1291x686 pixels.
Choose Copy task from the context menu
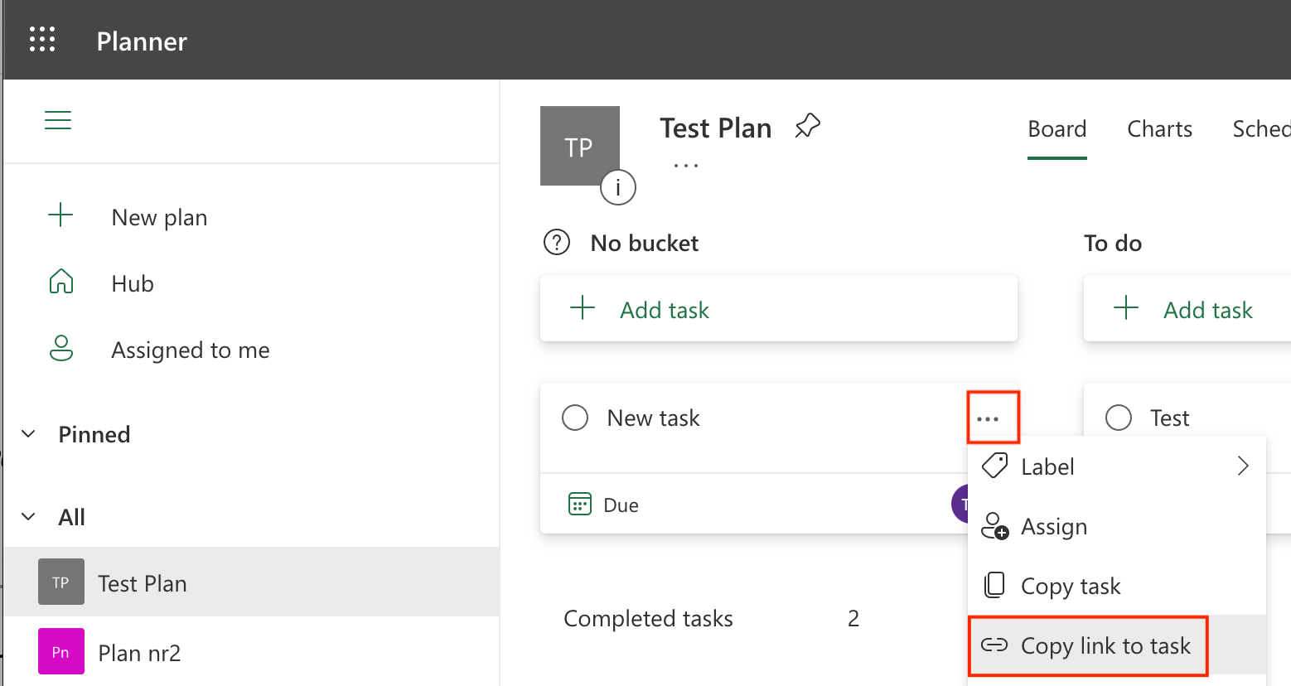1117,586
